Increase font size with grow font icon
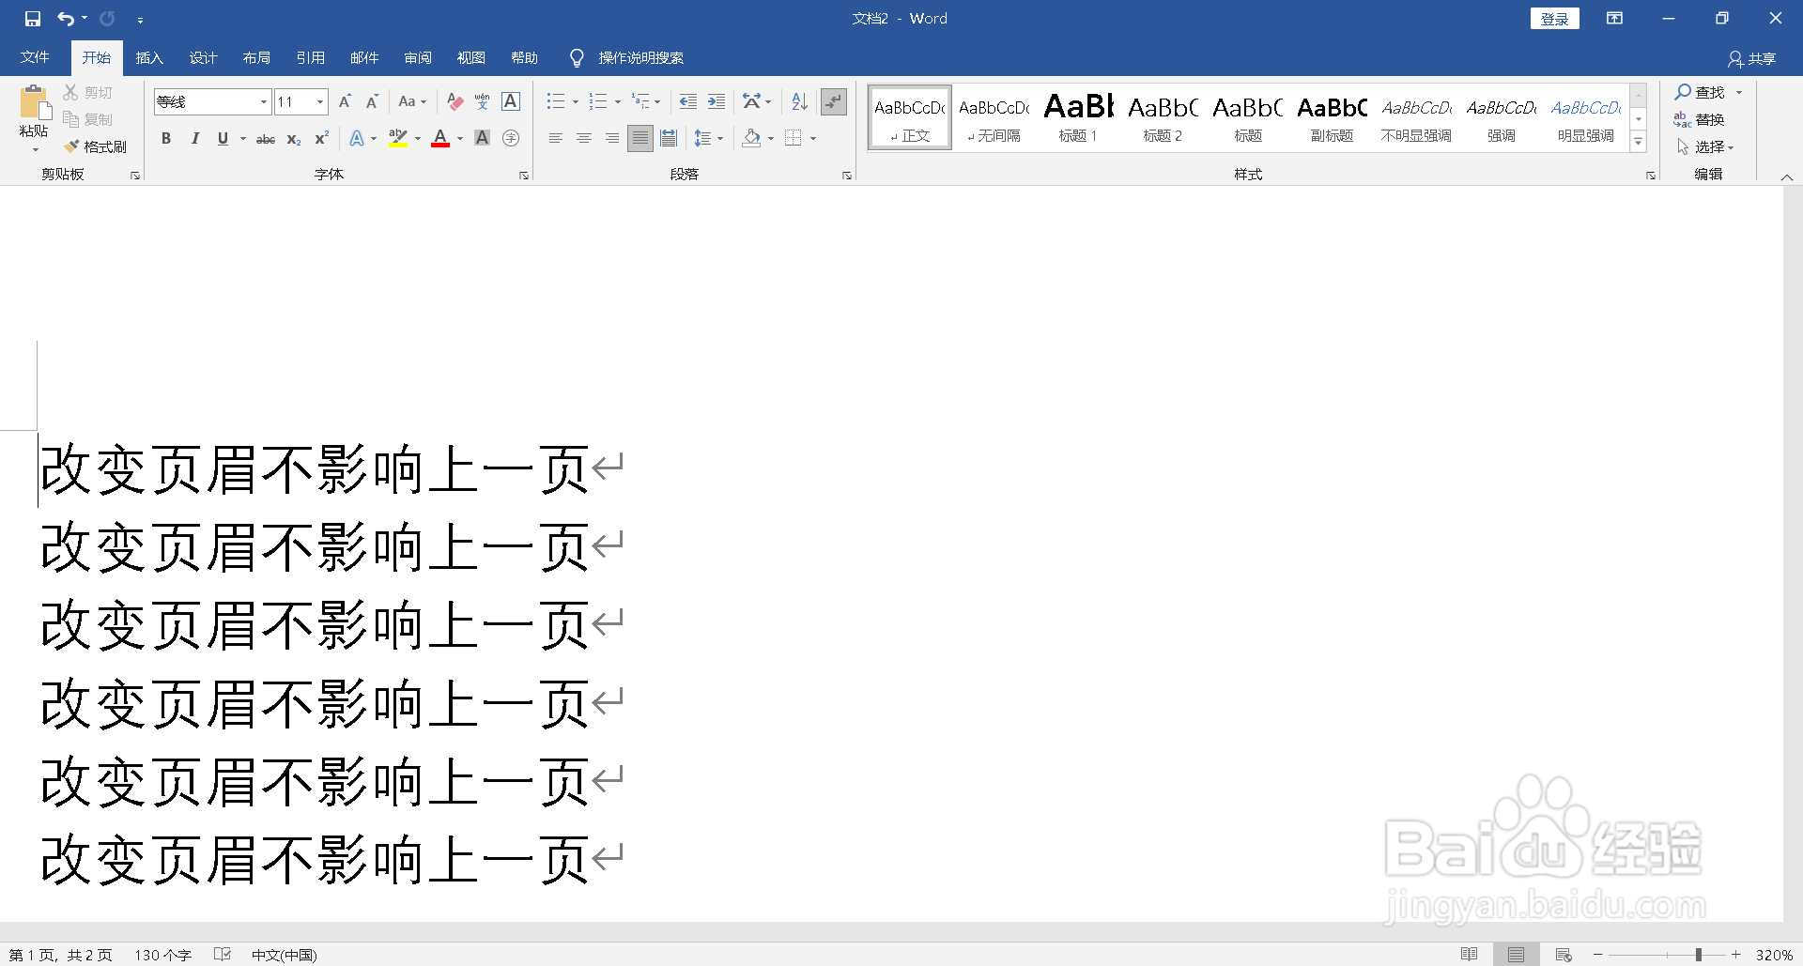Screen dimensions: 1803x966 pyautogui.click(x=345, y=101)
